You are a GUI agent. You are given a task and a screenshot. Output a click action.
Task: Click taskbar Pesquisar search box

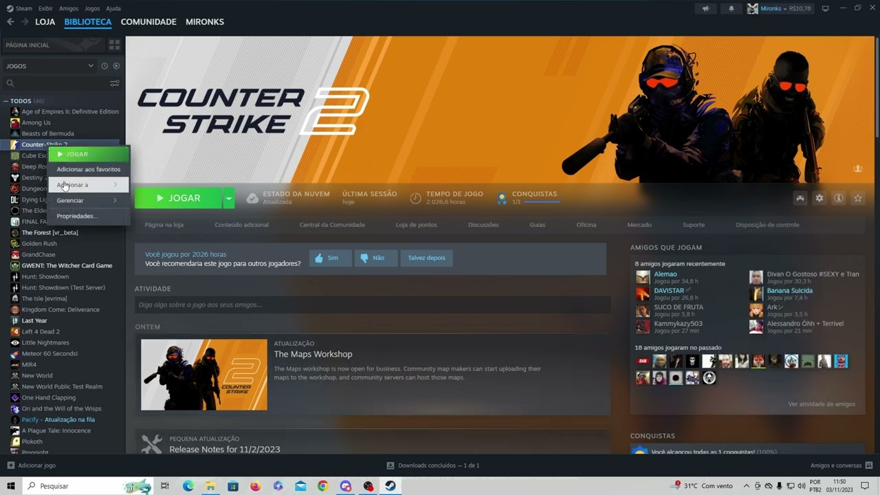(x=87, y=486)
